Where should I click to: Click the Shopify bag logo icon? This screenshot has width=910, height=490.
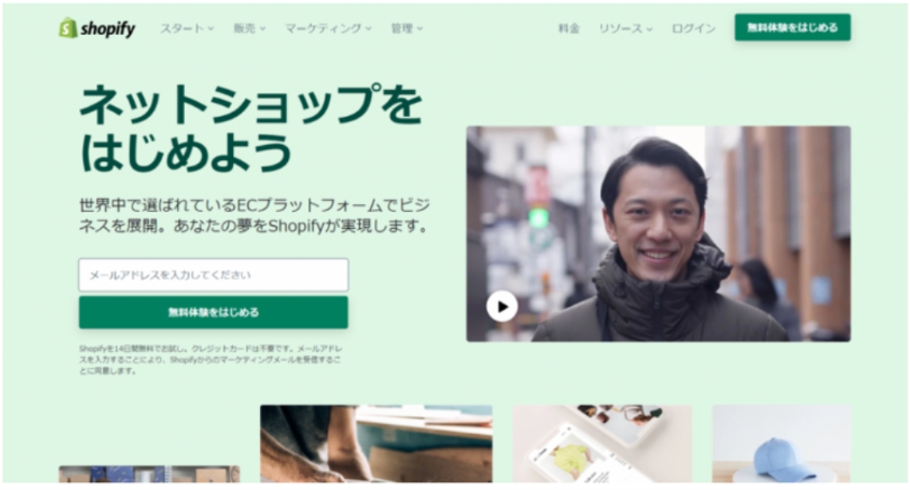pyautogui.click(x=68, y=27)
